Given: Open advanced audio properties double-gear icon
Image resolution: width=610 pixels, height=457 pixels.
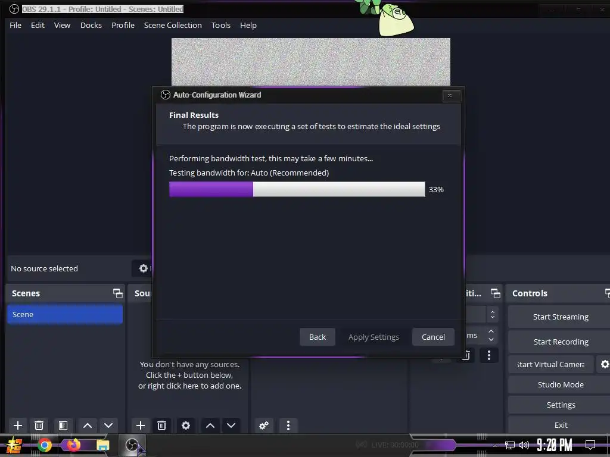Looking at the screenshot, I should [x=264, y=425].
